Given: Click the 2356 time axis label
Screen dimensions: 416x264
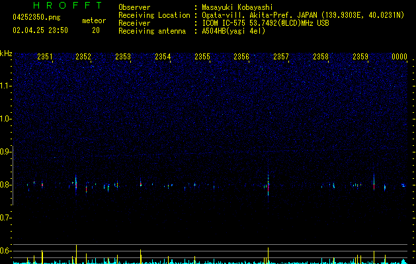Looking at the screenshot, I should pos(241,56).
